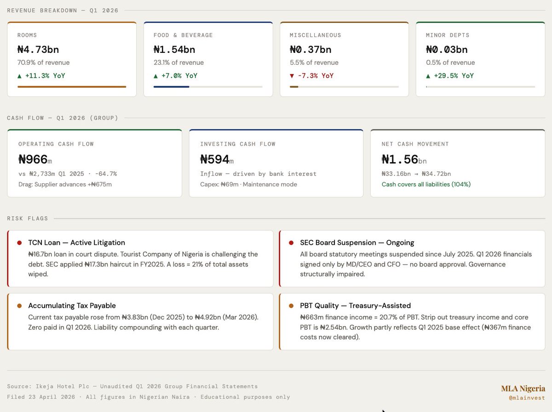Select the ₦0.03bn minor depts value
The image size is (552, 412).
click(x=447, y=49)
